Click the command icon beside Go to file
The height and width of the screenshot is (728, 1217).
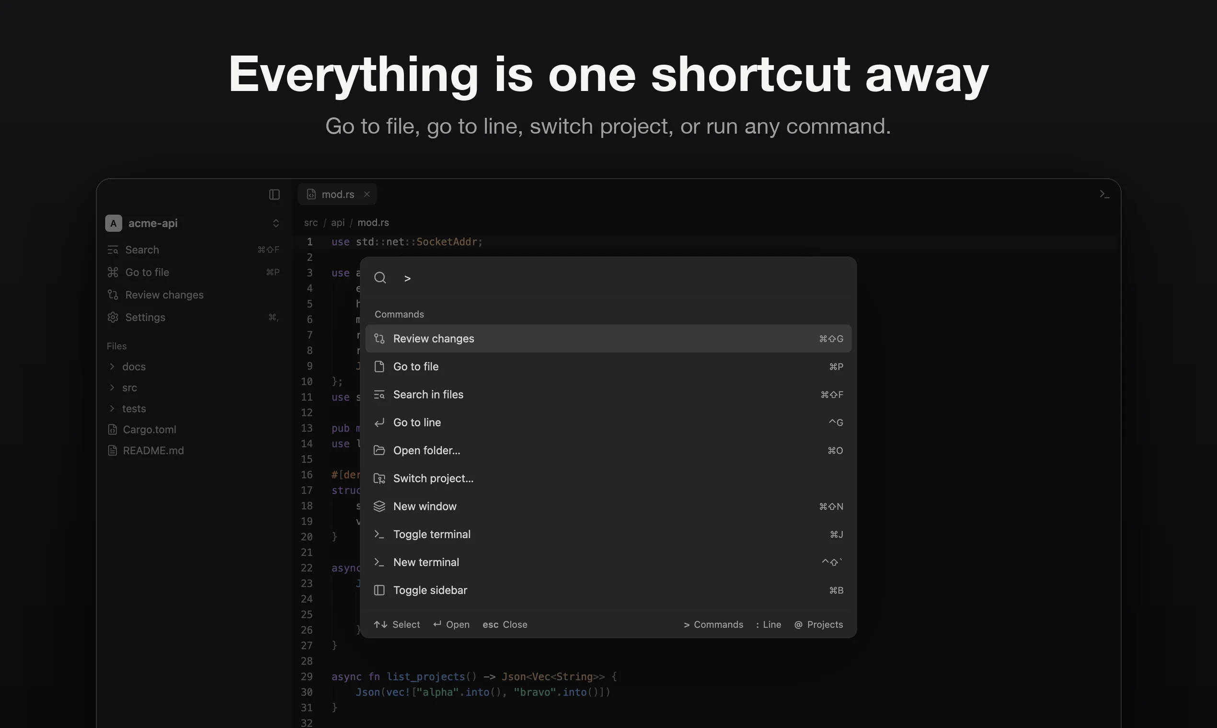coord(113,272)
